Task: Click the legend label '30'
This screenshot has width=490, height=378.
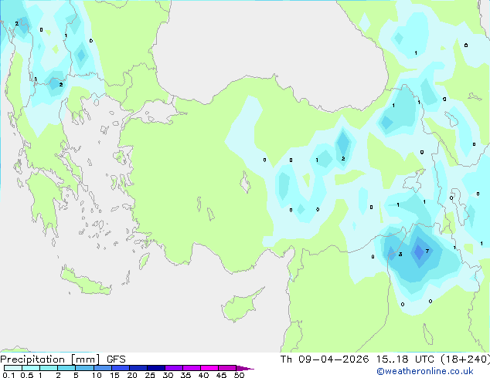Action: 168,375
